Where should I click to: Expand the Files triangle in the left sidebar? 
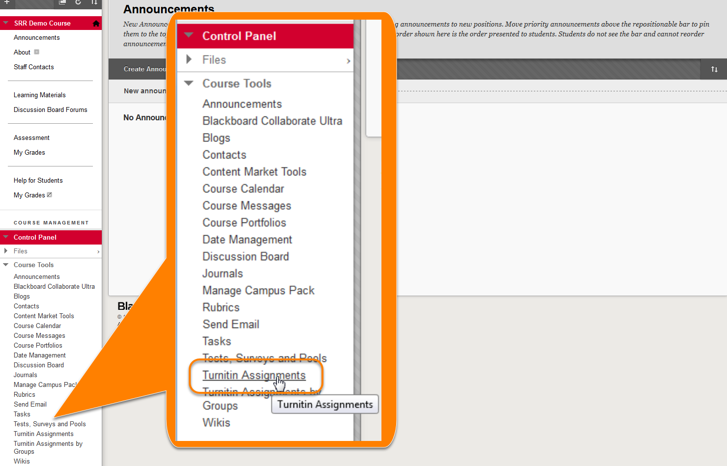5,251
